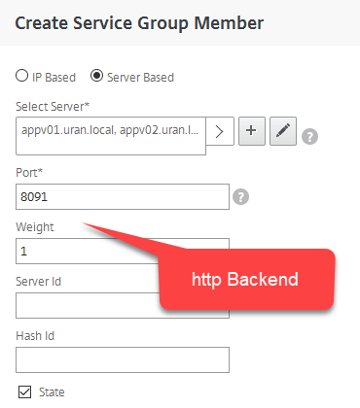Open help icon beside Select Server
The height and width of the screenshot is (408, 360).
click(309, 136)
